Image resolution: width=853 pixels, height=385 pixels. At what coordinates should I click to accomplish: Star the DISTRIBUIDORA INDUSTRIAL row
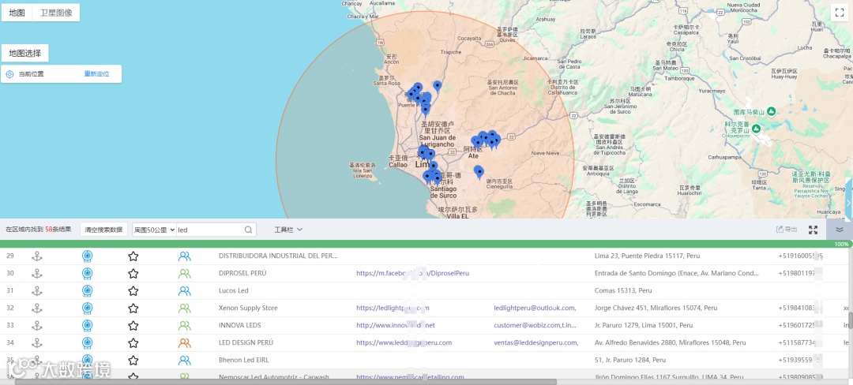tap(133, 256)
